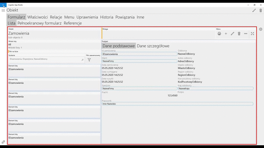Click the MiastoOdbiorcy value
This screenshot has width=264, height=148.
pos(186,68)
